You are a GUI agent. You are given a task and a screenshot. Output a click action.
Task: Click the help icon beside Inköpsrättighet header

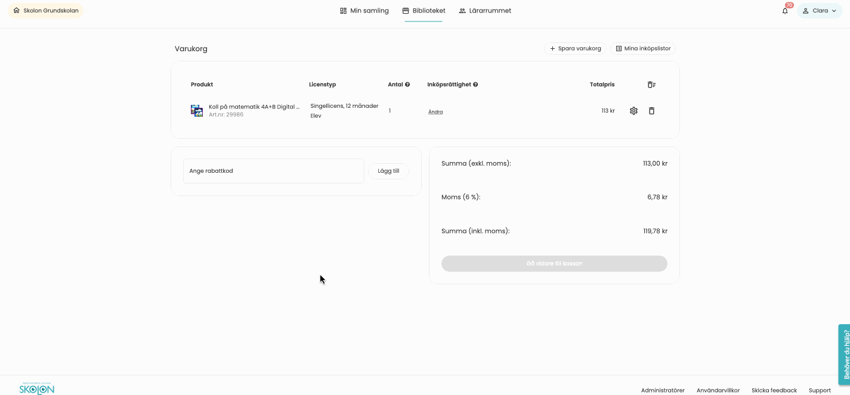pos(475,84)
